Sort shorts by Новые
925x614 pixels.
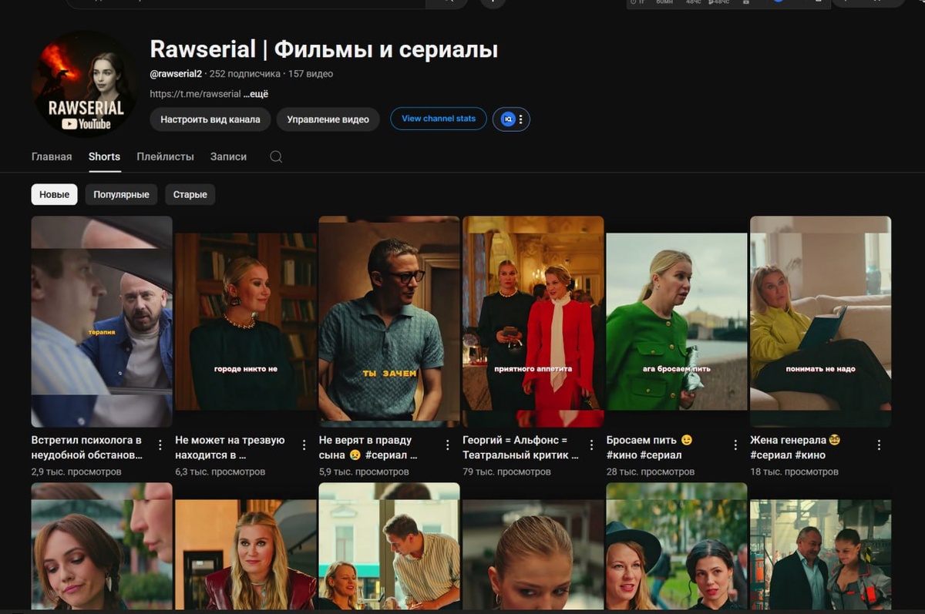pyautogui.click(x=55, y=194)
